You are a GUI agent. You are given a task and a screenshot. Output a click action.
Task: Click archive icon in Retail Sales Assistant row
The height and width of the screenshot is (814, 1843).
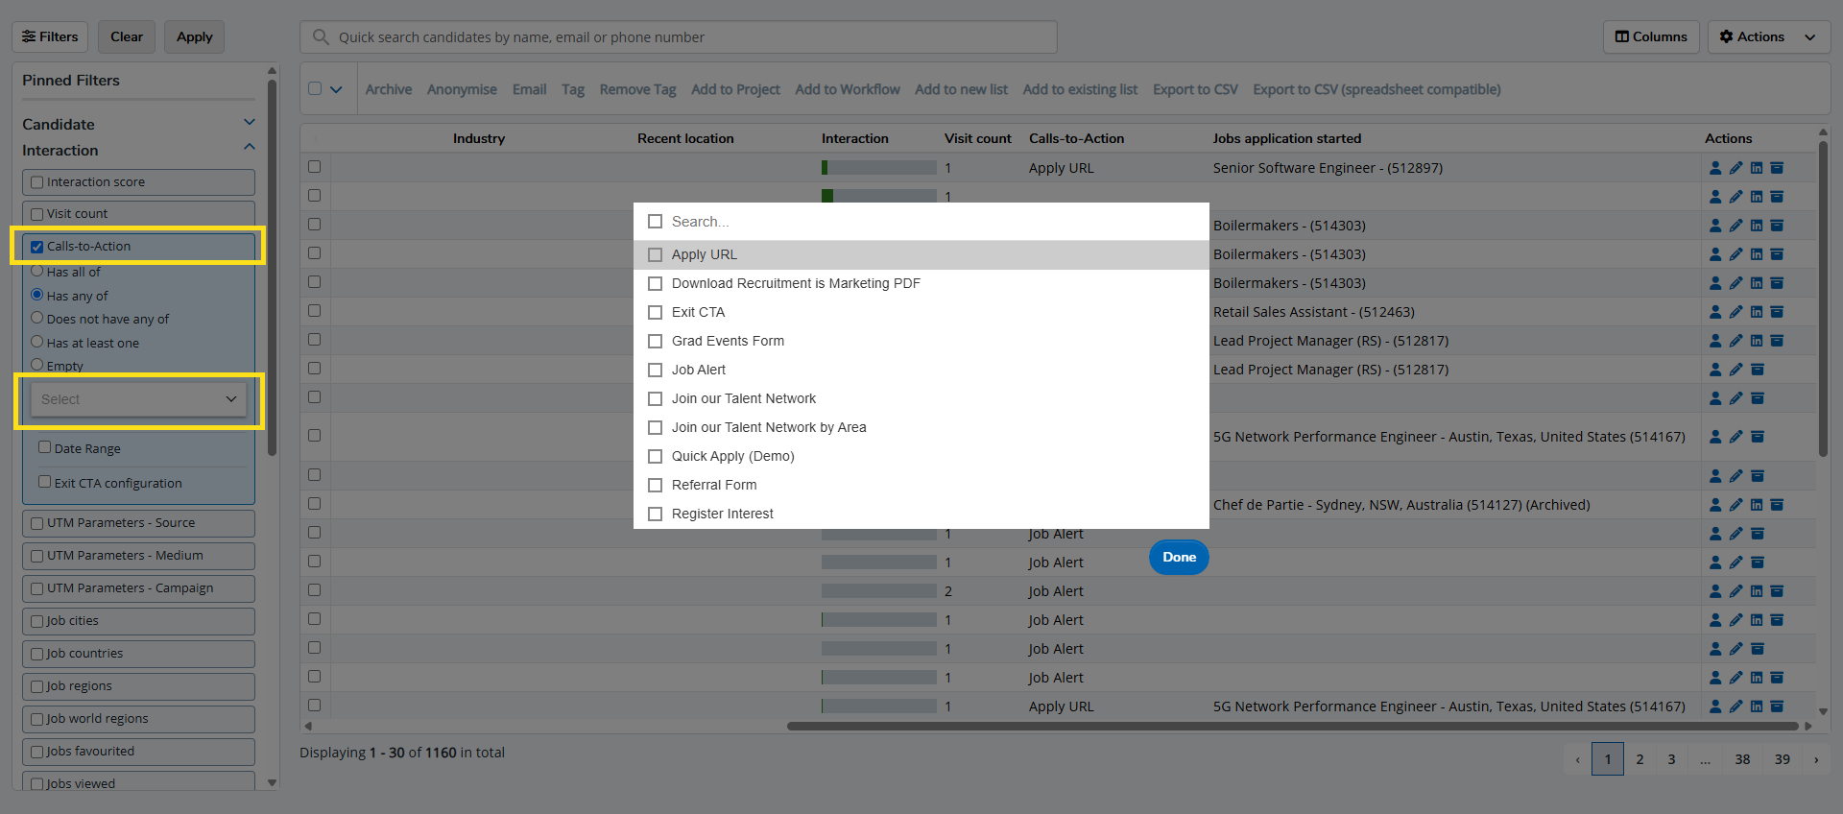pos(1777,312)
